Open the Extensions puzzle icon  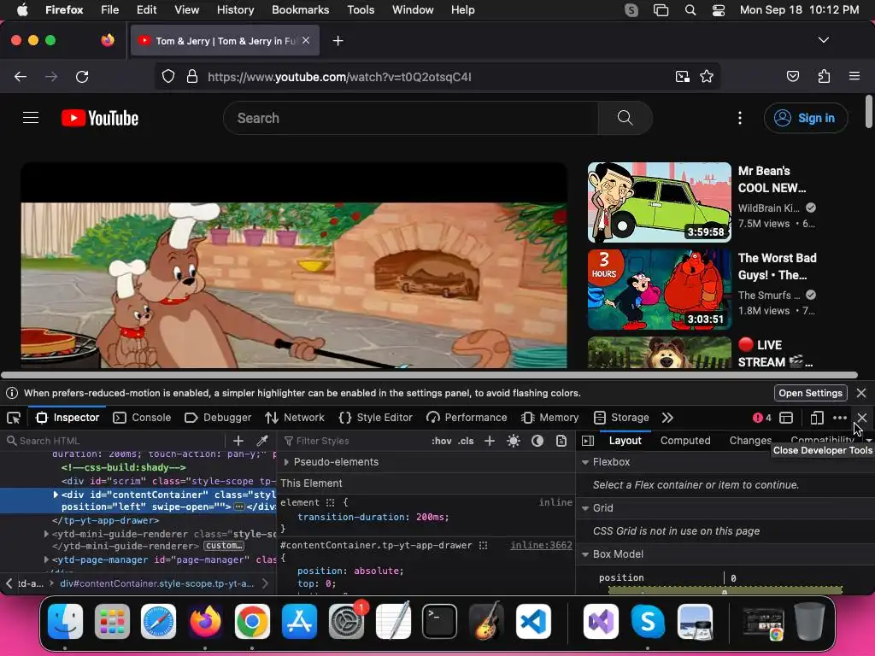pyautogui.click(x=824, y=76)
